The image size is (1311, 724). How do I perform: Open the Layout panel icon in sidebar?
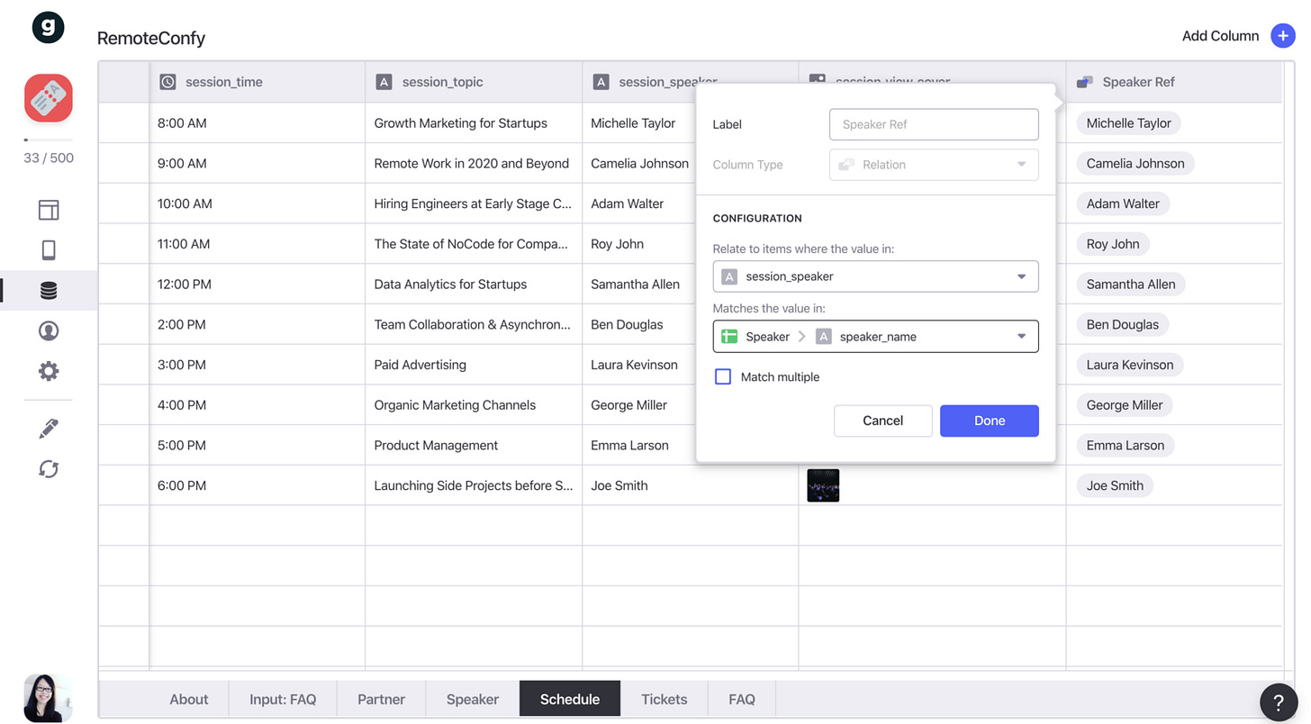(49, 210)
